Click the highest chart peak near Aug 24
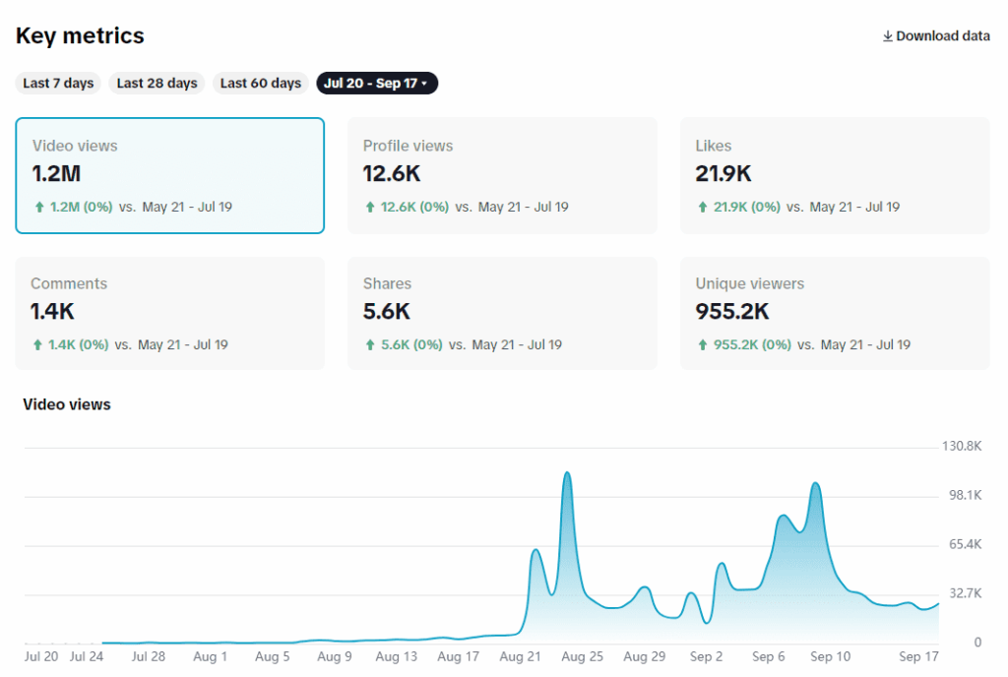Image resolution: width=1008 pixels, height=677 pixels. tap(567, 474)
